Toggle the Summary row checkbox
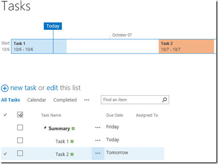218x164 pixels. tap(20, 127)
